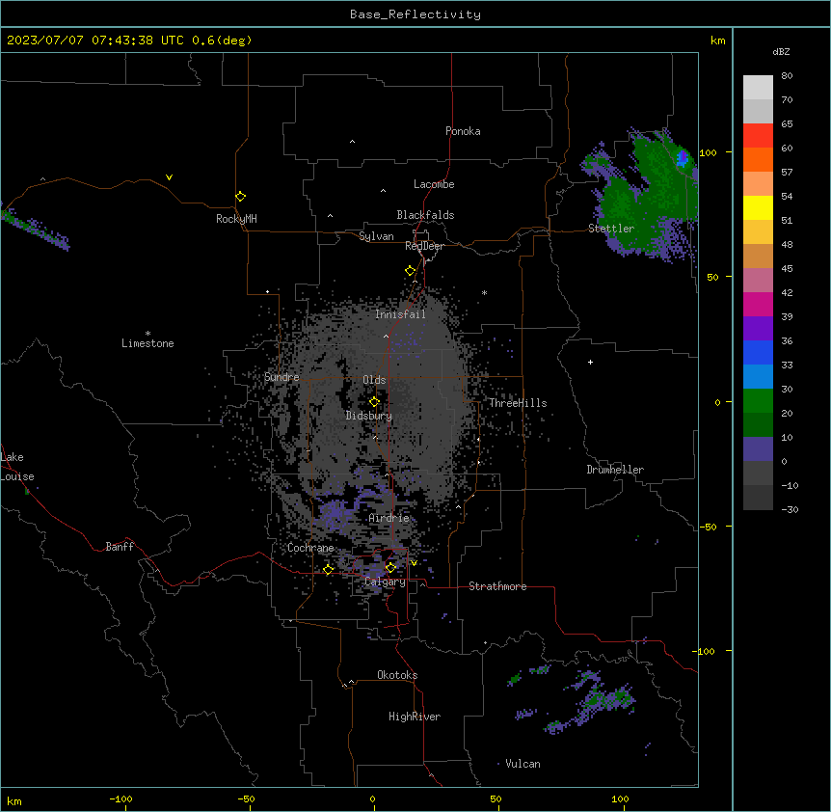The height and width of the screenshot is (812, 831).
Task: Select the Vulcan label
Action: tap(523, 764)
